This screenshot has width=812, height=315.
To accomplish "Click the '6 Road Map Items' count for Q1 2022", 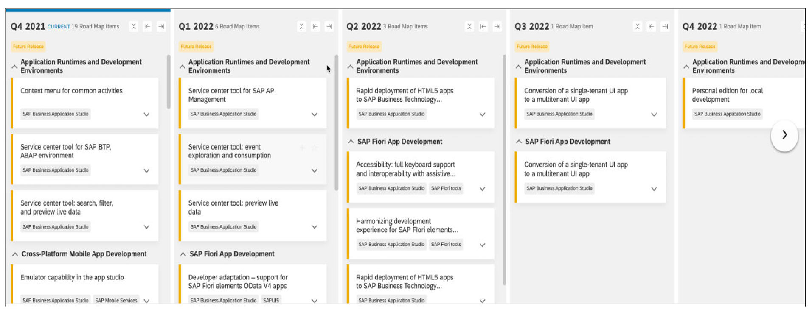I will pos(237,26).
